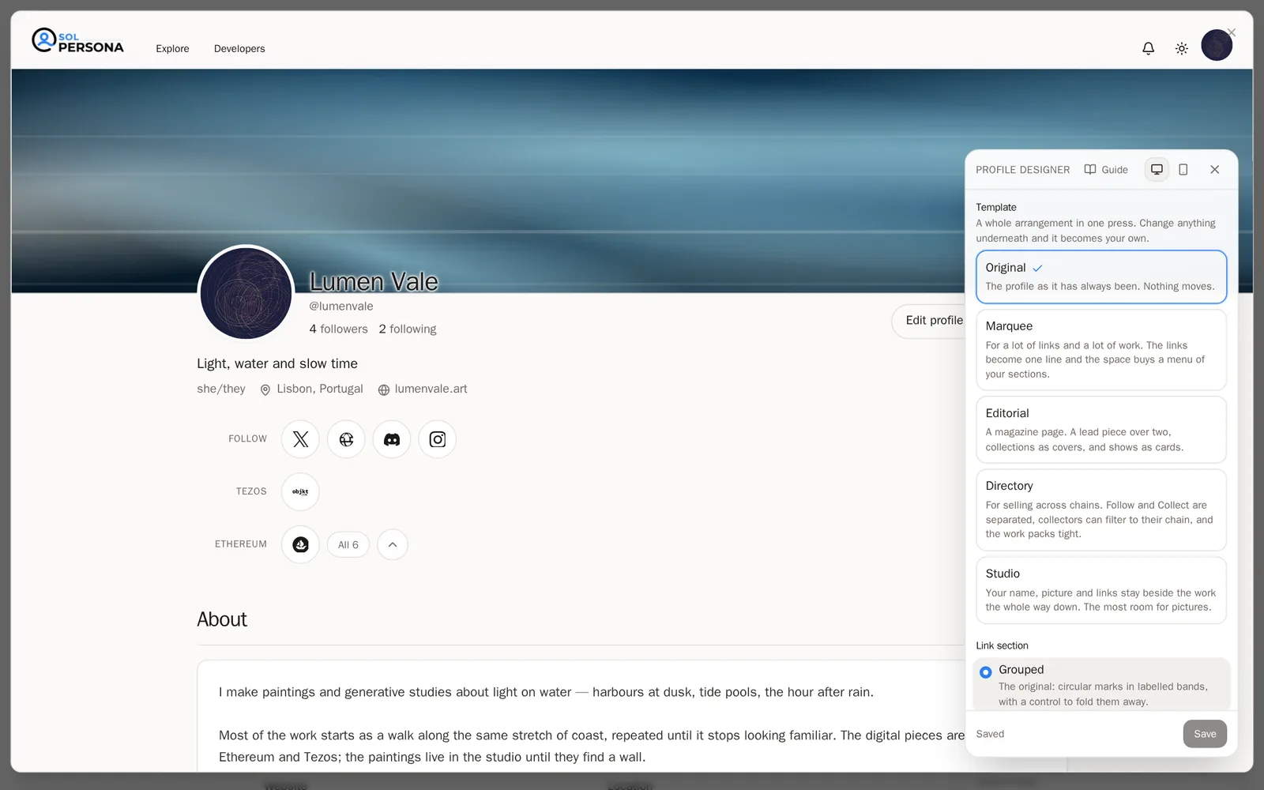The width and height of the screenshot is (1264, 790).
Task: Open the objkt Tezos marketplace link
Action: pyautogui.click(x=300, y=491)
